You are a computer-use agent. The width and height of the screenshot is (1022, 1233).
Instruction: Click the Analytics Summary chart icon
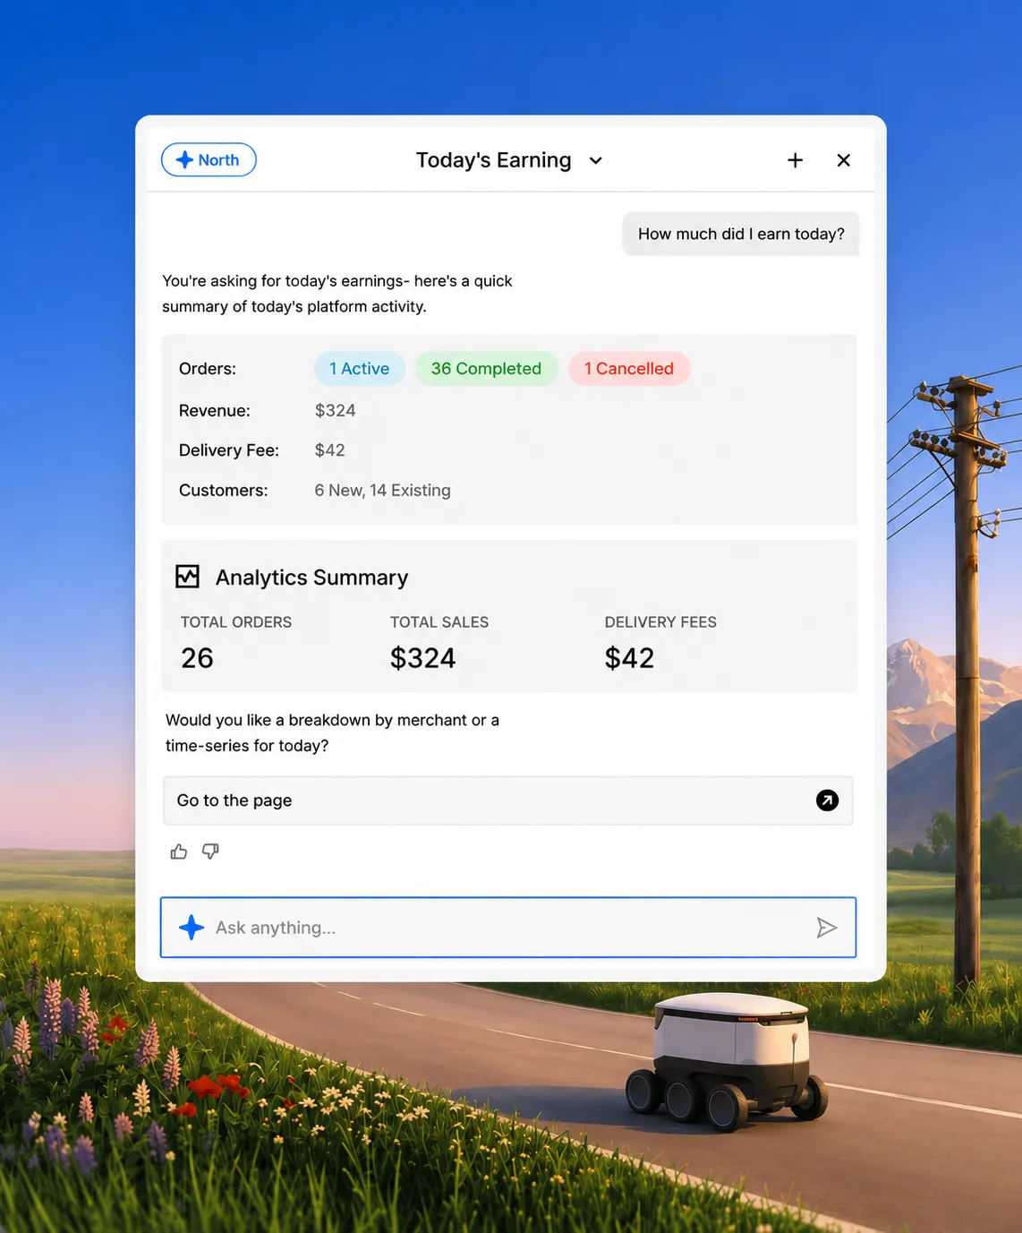pos(188,577)
